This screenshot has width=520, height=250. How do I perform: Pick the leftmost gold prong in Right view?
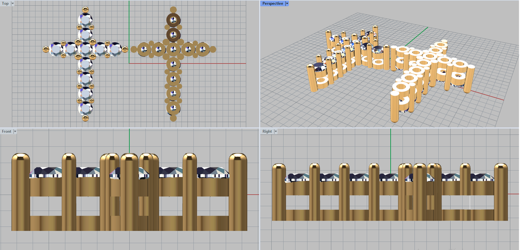279,194
